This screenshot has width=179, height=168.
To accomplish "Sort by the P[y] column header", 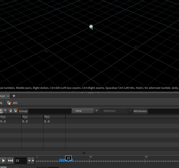I will (32, 117).
